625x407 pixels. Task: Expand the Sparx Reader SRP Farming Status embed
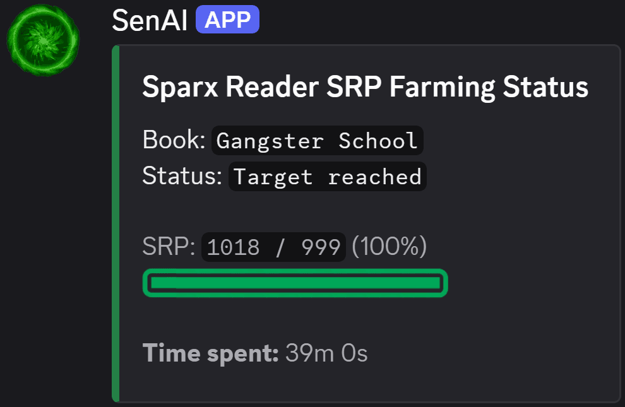(x=365, y=86)
